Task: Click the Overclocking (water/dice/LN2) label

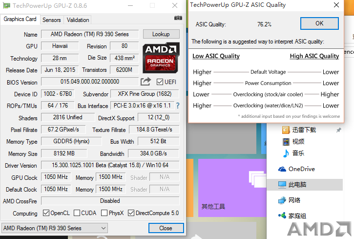Action: (x=268, y=106)
